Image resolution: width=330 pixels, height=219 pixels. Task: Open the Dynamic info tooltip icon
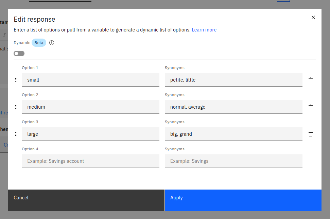click(x=52, y=43)
